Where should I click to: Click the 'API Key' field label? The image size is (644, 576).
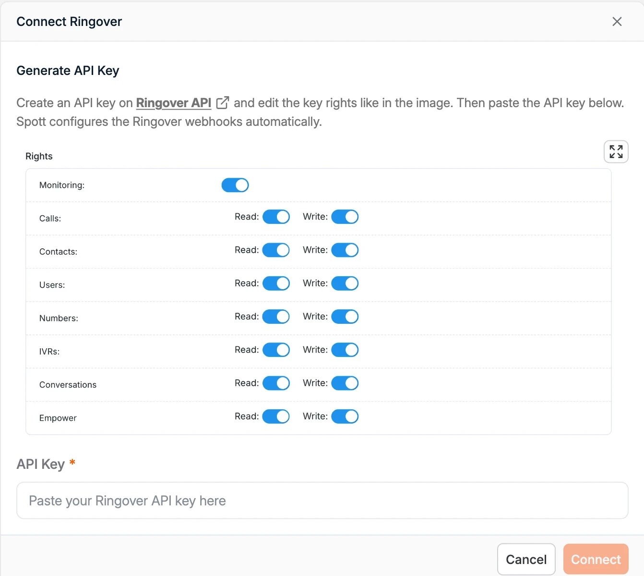coord(40,464)
